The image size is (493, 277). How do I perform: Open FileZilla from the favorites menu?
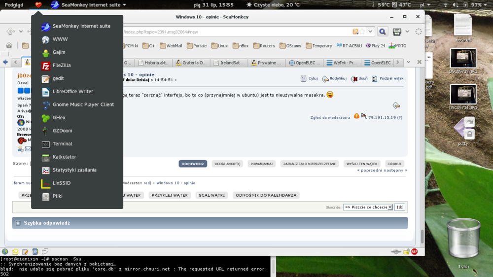(61, 65)
